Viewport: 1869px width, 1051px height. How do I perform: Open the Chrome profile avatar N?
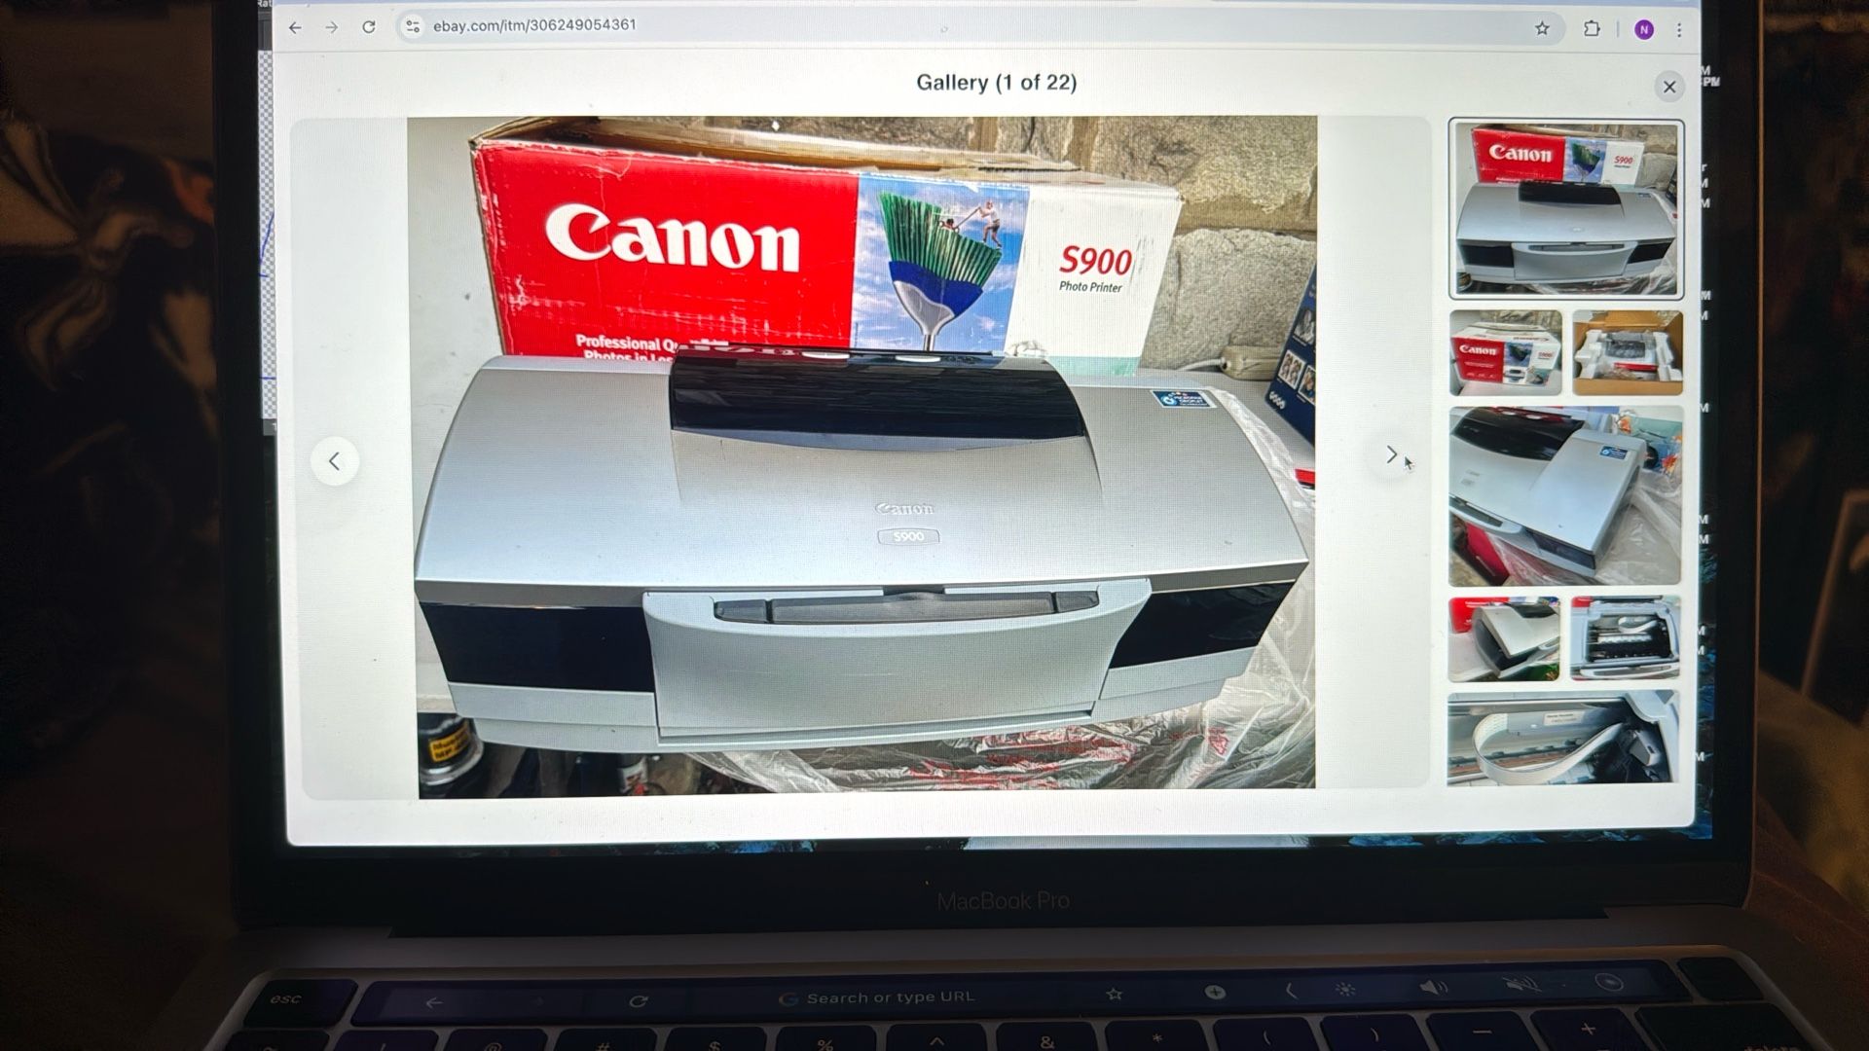point(1644,29)
